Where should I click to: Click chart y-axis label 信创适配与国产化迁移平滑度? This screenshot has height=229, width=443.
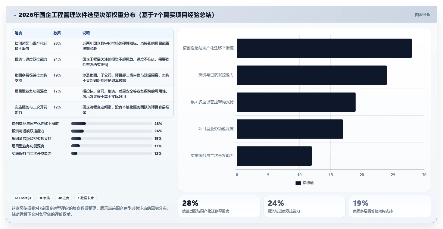point(208,48)
